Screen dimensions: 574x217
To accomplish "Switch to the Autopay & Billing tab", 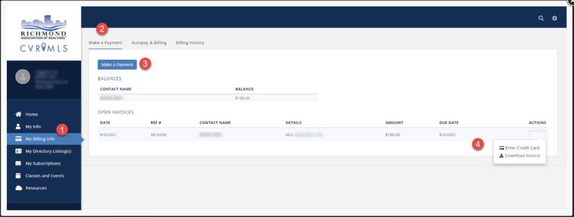I will pos(149,43).
